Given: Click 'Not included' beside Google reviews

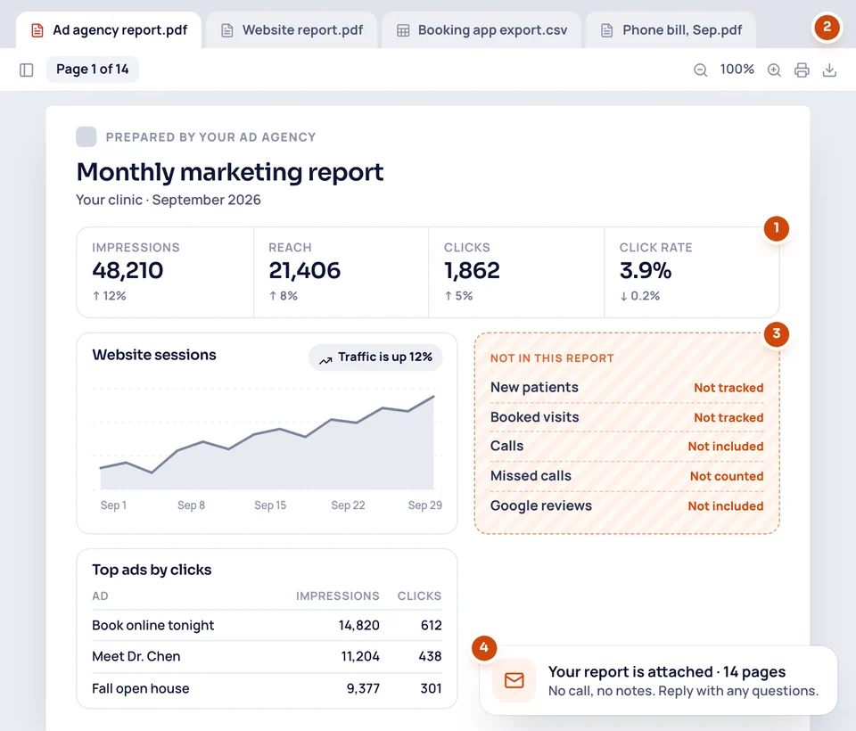Looking at the screenshot, I should pos(726,506).
